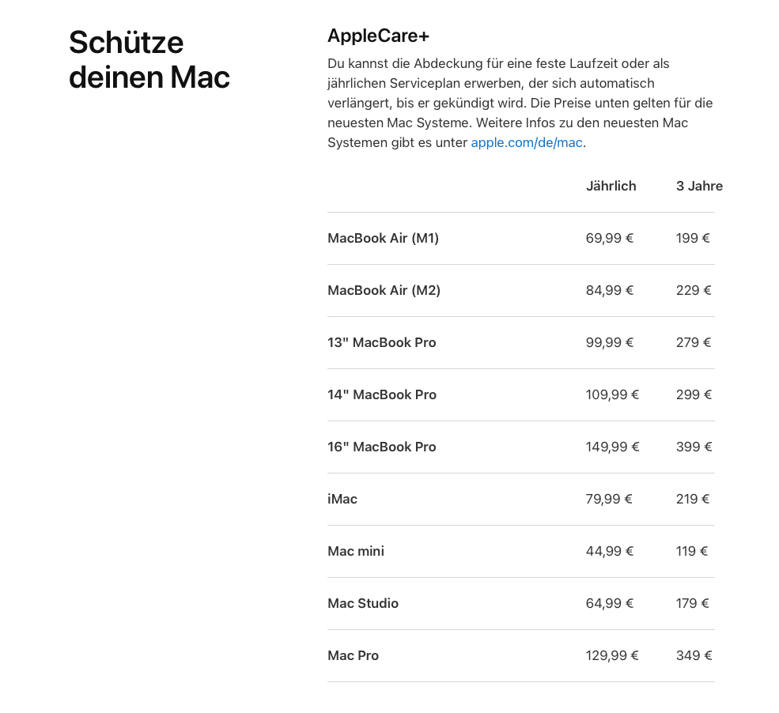Click the 79,99 € iMac yearly price
Viewport: 779px width, 713px height.
point(609,499)
